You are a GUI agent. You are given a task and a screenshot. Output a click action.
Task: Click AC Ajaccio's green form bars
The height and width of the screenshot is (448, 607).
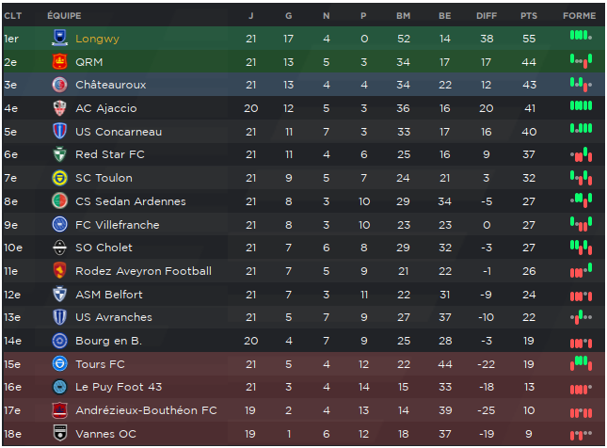[581, 105]
